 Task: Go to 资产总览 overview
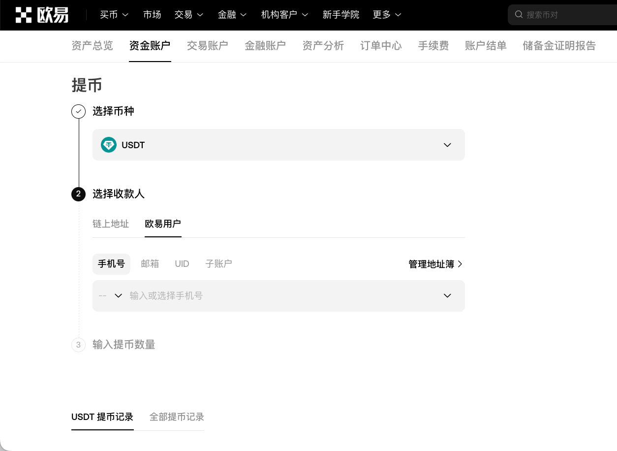click(x=92, y=46)
